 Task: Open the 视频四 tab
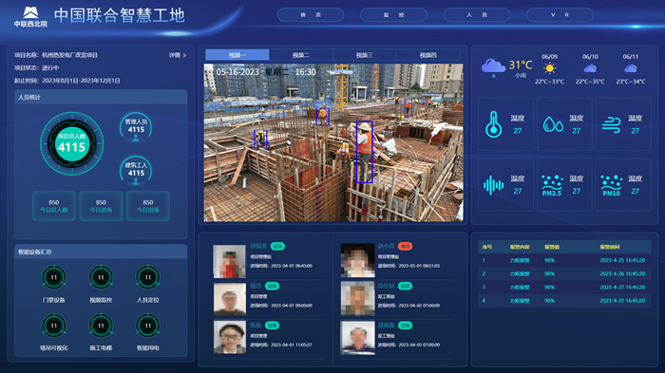coord(427,55)
